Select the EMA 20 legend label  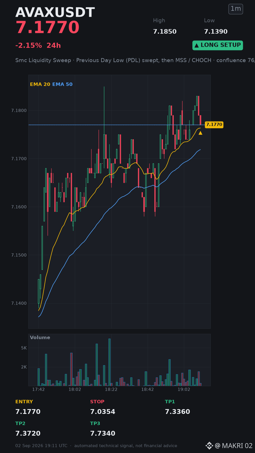pos(40,84)
